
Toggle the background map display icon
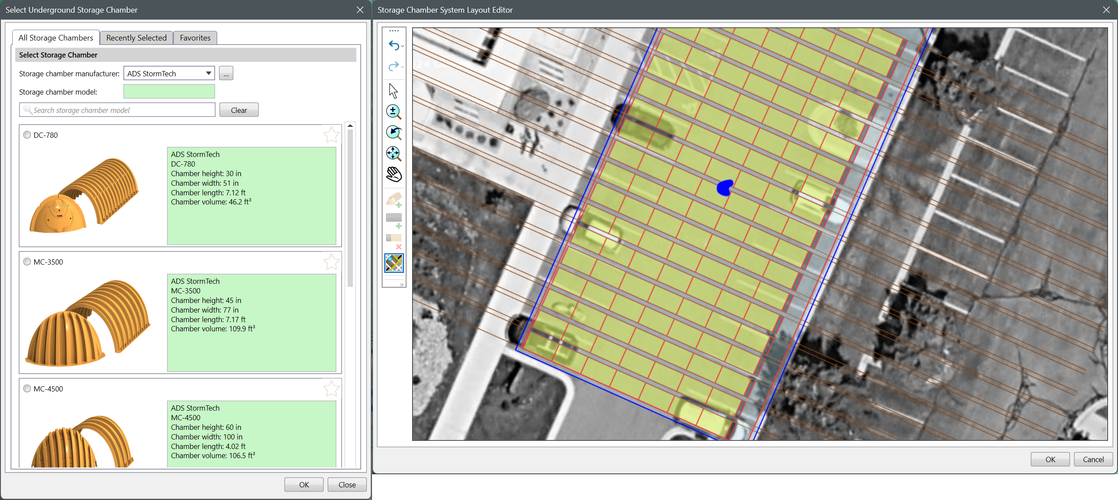(x=393, y=263)
